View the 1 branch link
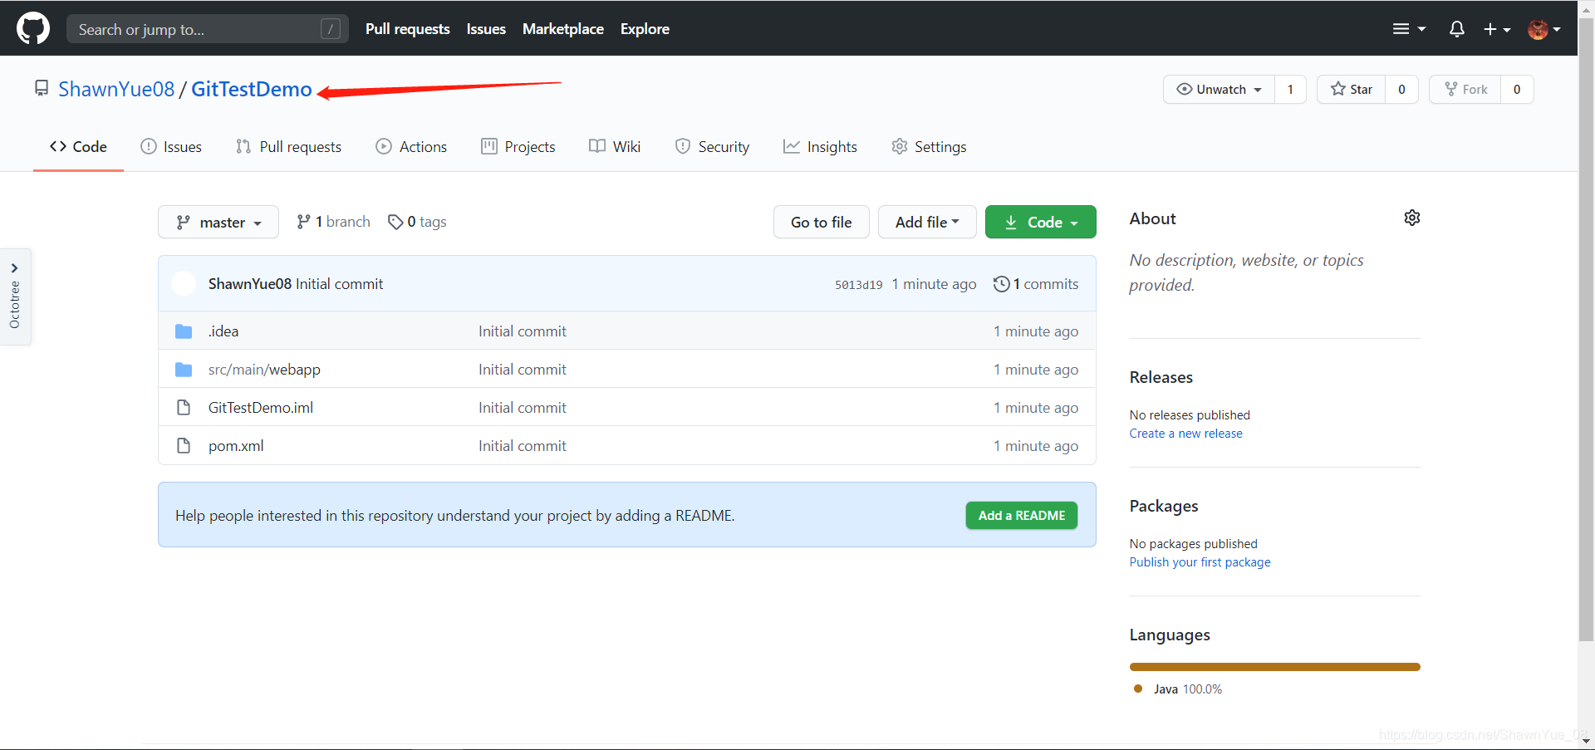This screenshot has height=750, width=1595. [x=333, y=222]
